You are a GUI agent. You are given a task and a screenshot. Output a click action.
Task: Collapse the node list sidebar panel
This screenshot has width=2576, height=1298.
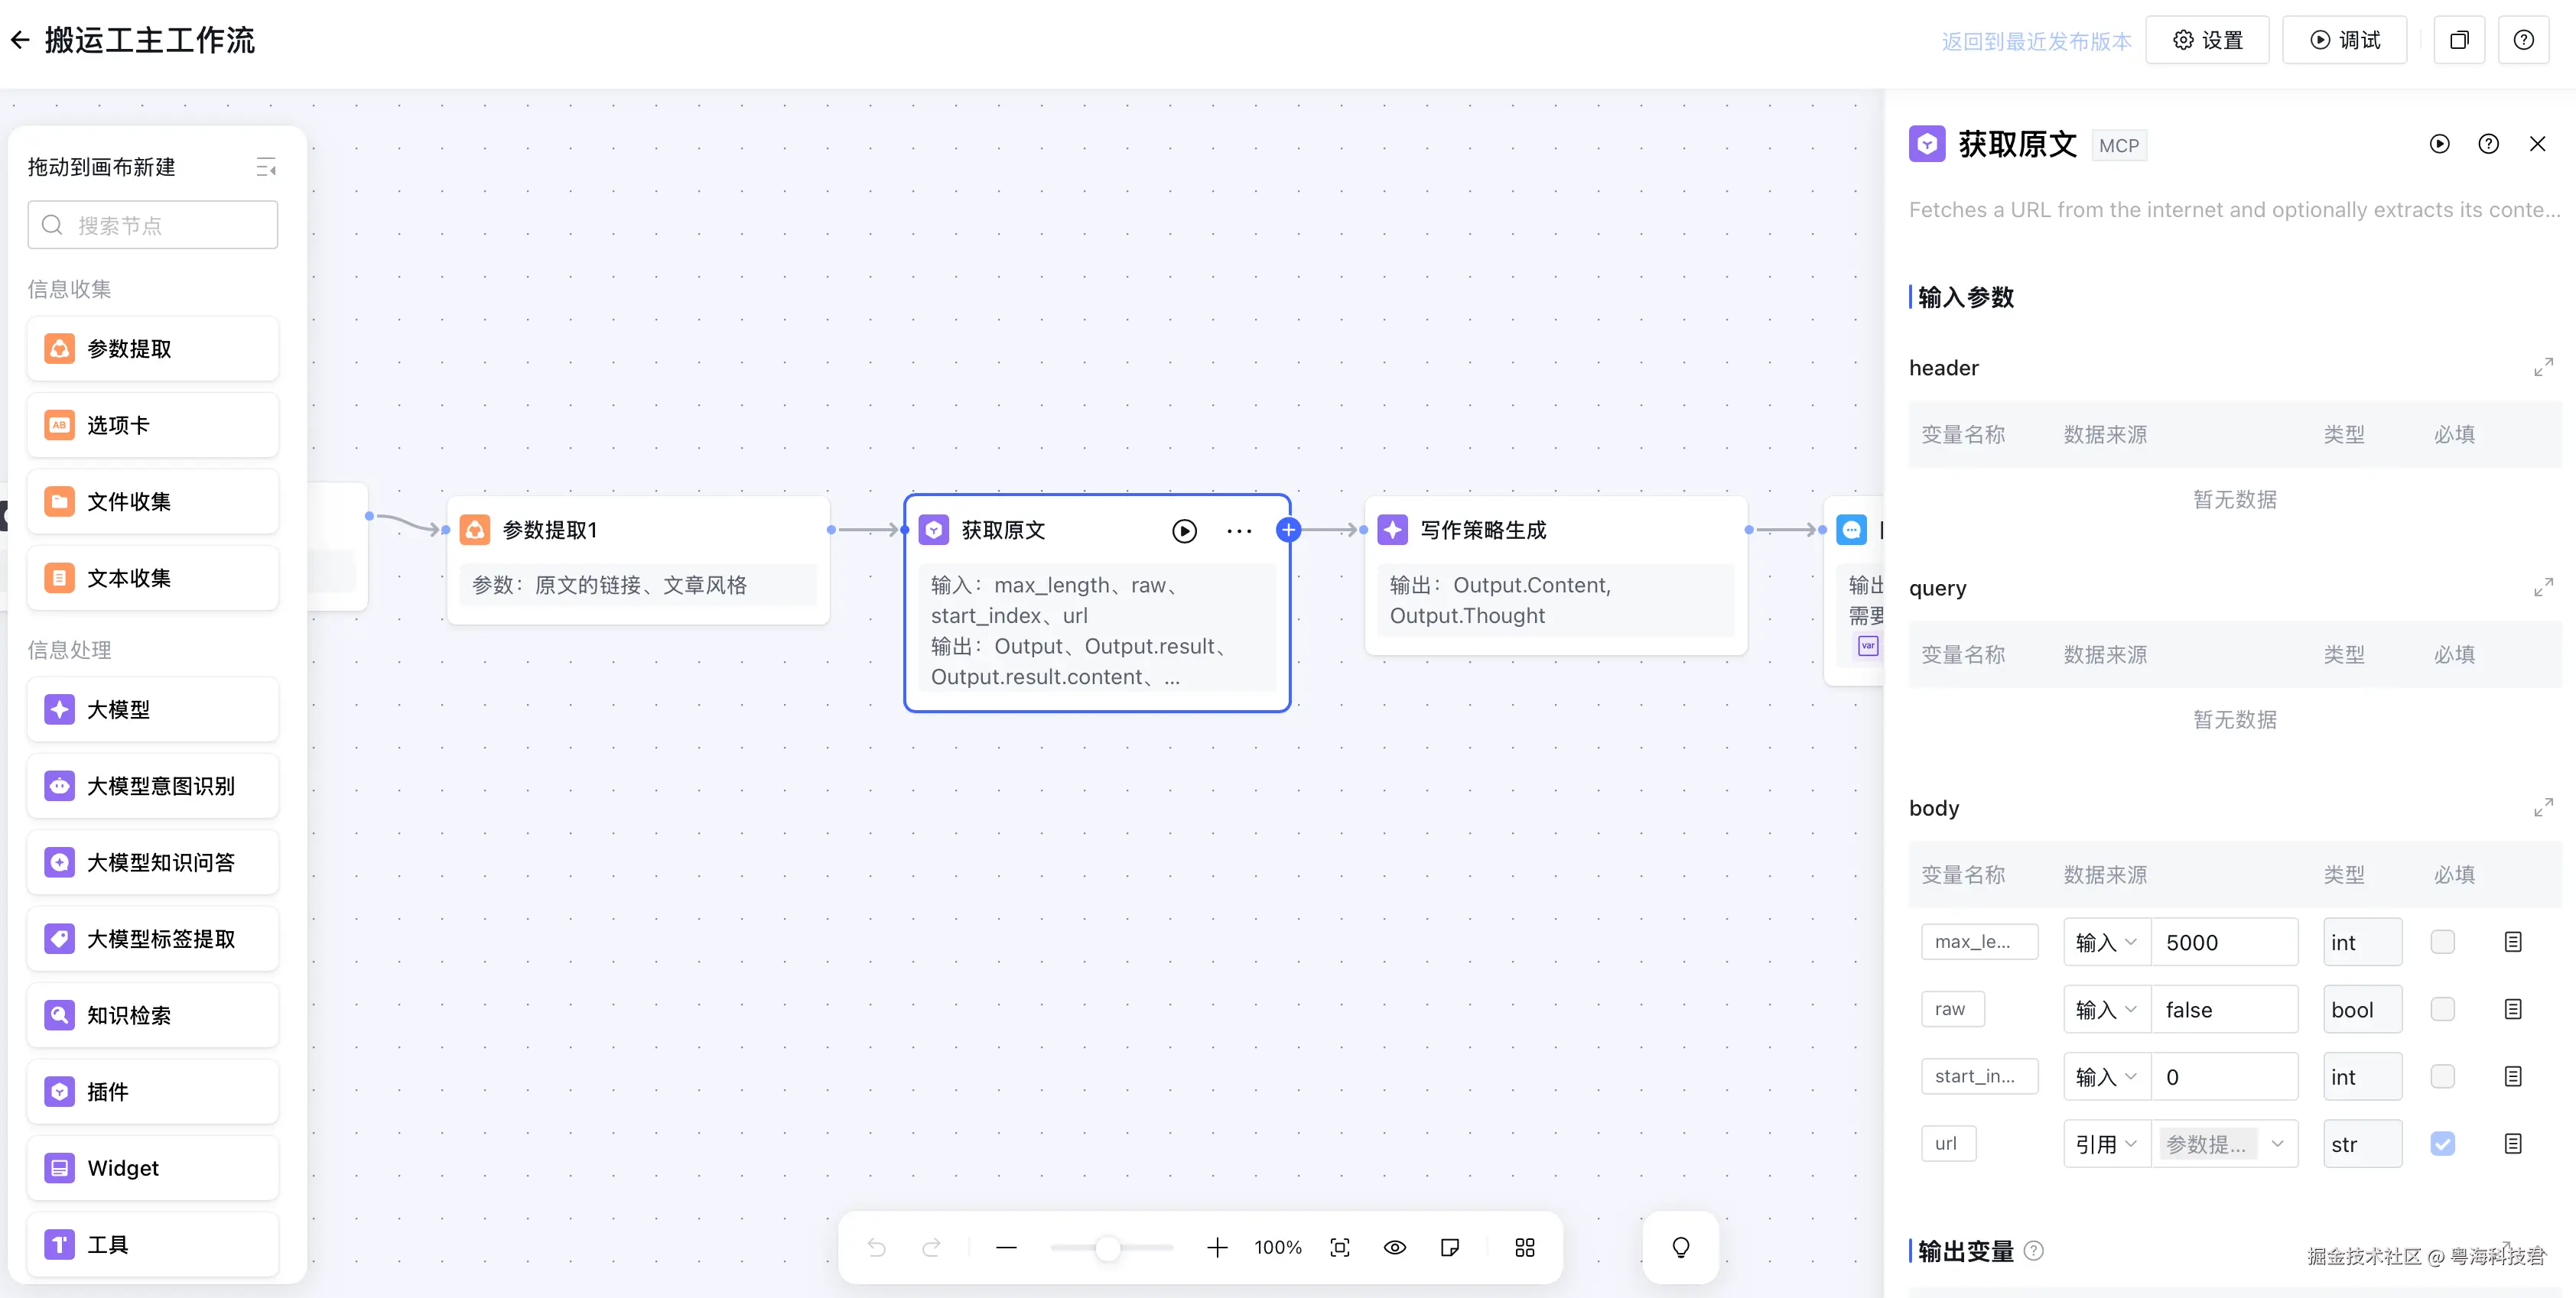coord(266,167)
